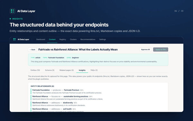The height and width of the screenshot is (121, 193).
Task: Open Settings in the navbar
Action: (x=103, y=39)
